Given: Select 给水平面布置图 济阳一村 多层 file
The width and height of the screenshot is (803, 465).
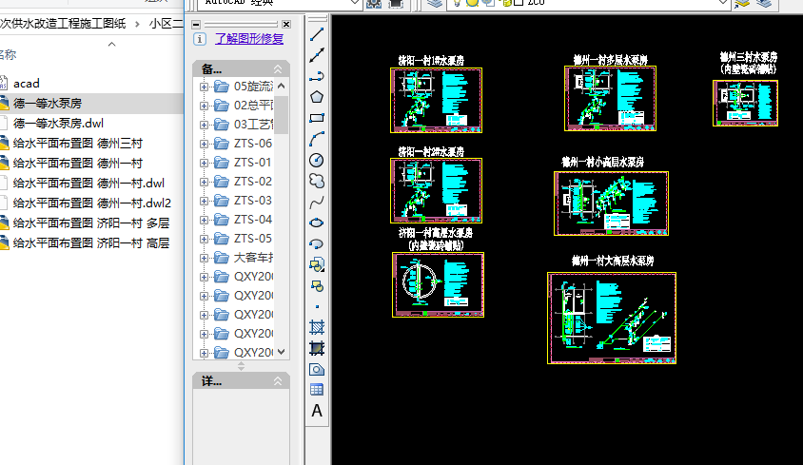Looking at the screenshot, I should (91, 223).
